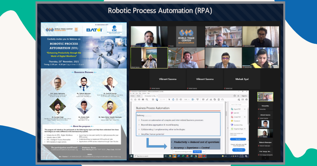Viewport: 317px width, 166px height.
Task: Open the View menu in Acrobat
Action: (137, 94)
